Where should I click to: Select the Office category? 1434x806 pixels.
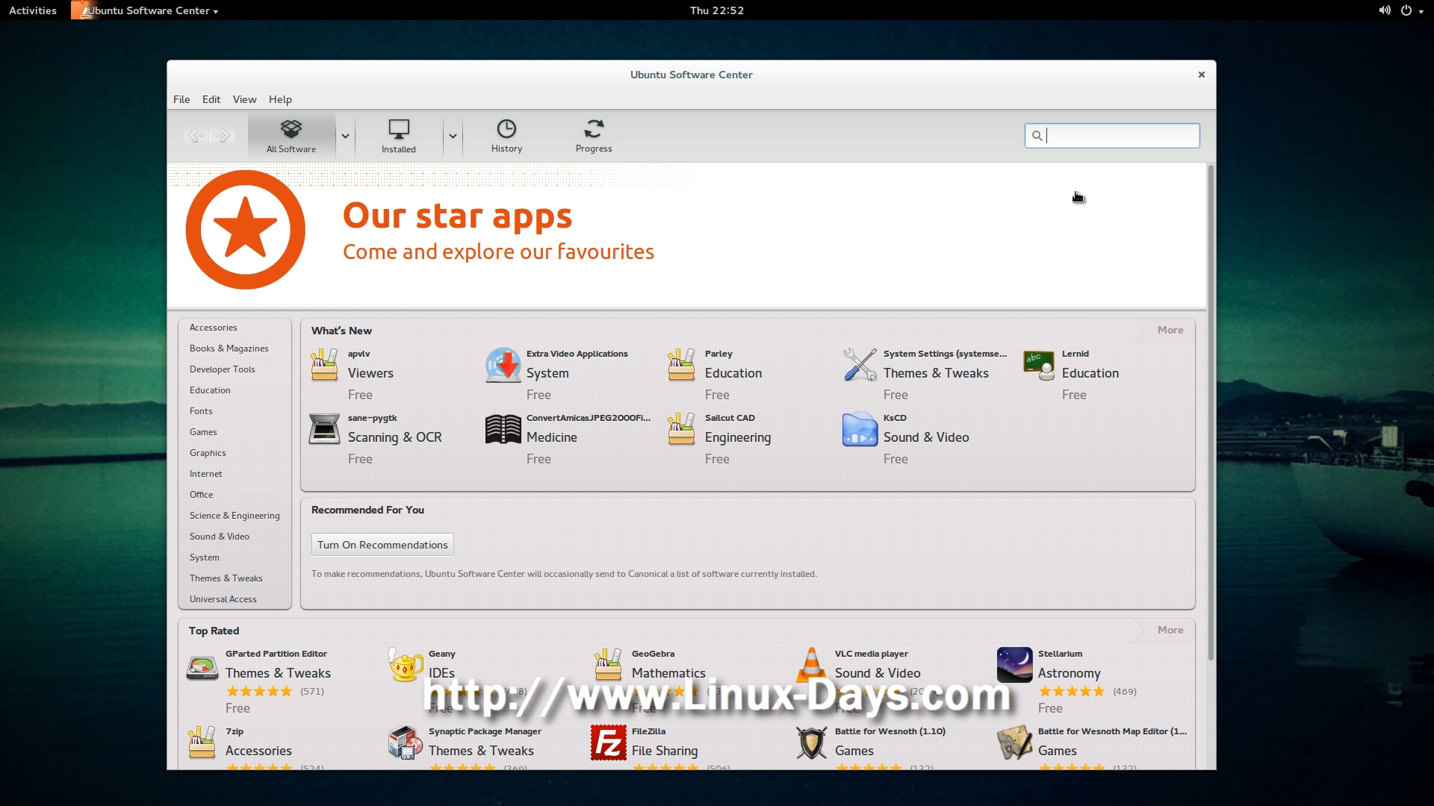(x=202, y=495)
